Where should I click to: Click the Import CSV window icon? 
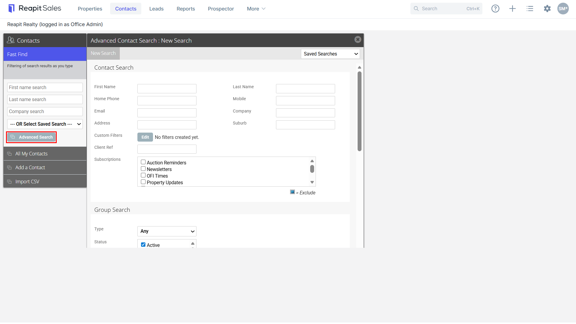click(10, 182)
